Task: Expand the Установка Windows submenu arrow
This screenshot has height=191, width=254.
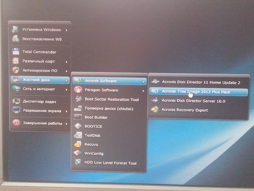Action: coord(66,30)
